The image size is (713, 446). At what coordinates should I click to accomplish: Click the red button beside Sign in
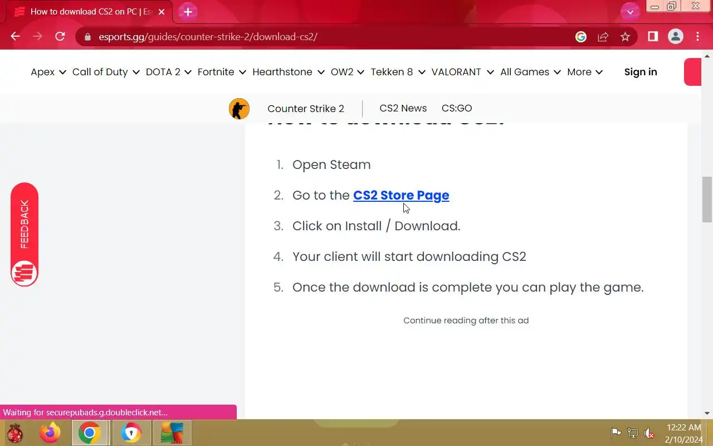point(692,72)
